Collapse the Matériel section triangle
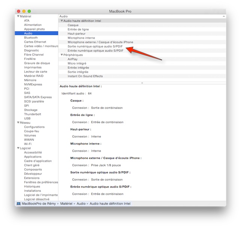Image resolution: width=241 pixels, height=228 pixels. coord(18,16)
